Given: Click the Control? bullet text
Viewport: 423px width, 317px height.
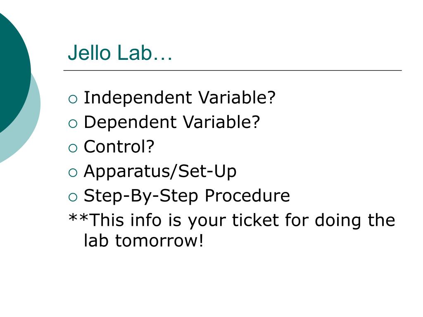Looking at the screenshot, I should pyautogui.click(x=119, y=147).
